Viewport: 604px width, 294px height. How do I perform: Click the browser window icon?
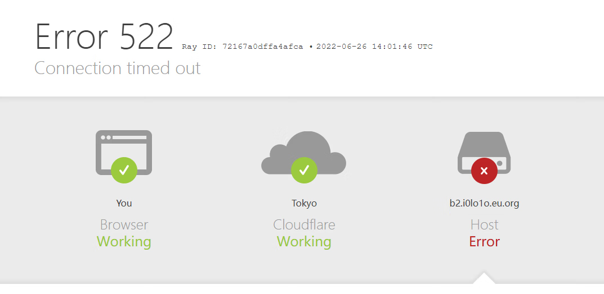coord(124,153)
